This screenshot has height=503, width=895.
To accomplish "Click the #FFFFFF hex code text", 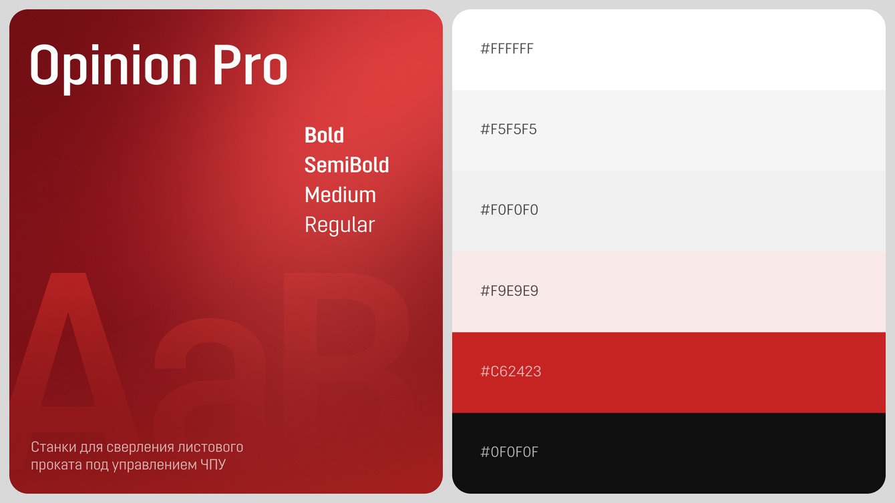I will tap(507, 49).
